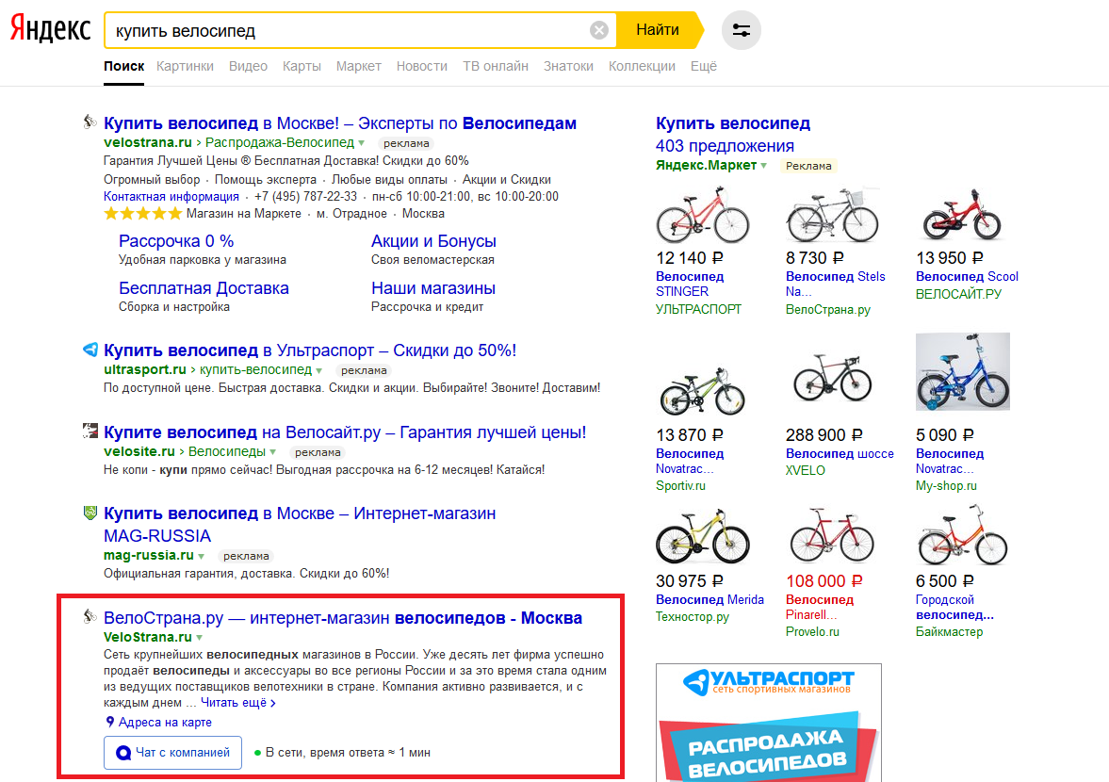Clear the search field with the X icon
Image resolution: width=1109 pixels, height=782 pixels.
(599, 30)
